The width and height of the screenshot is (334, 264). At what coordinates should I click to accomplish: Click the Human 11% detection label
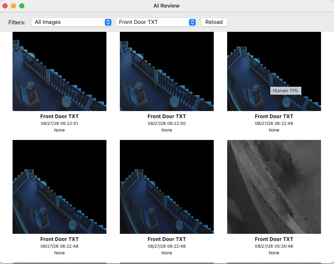[x=286, y=91]
